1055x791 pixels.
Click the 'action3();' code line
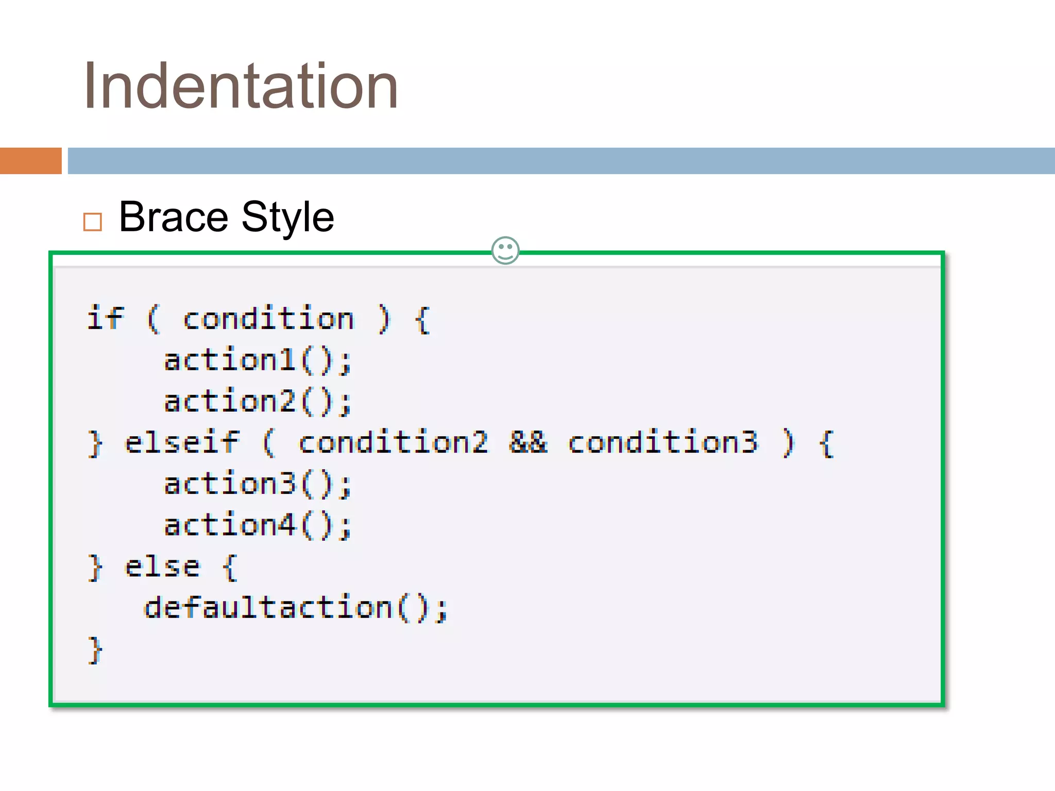pyautogui.click(x=258, y=485)
